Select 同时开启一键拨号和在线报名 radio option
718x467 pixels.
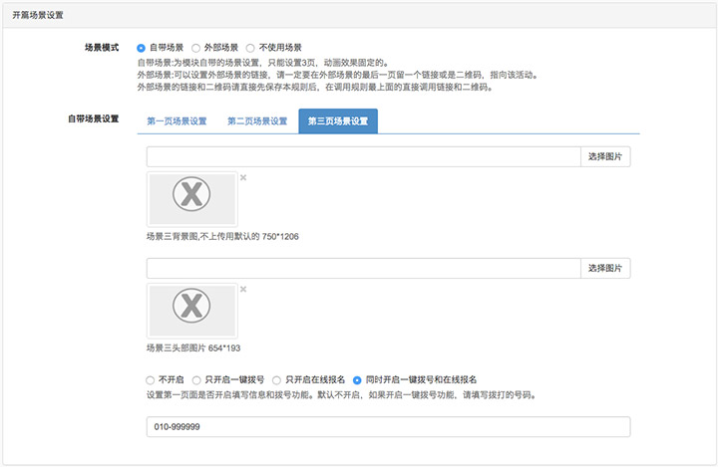[357, 380]
